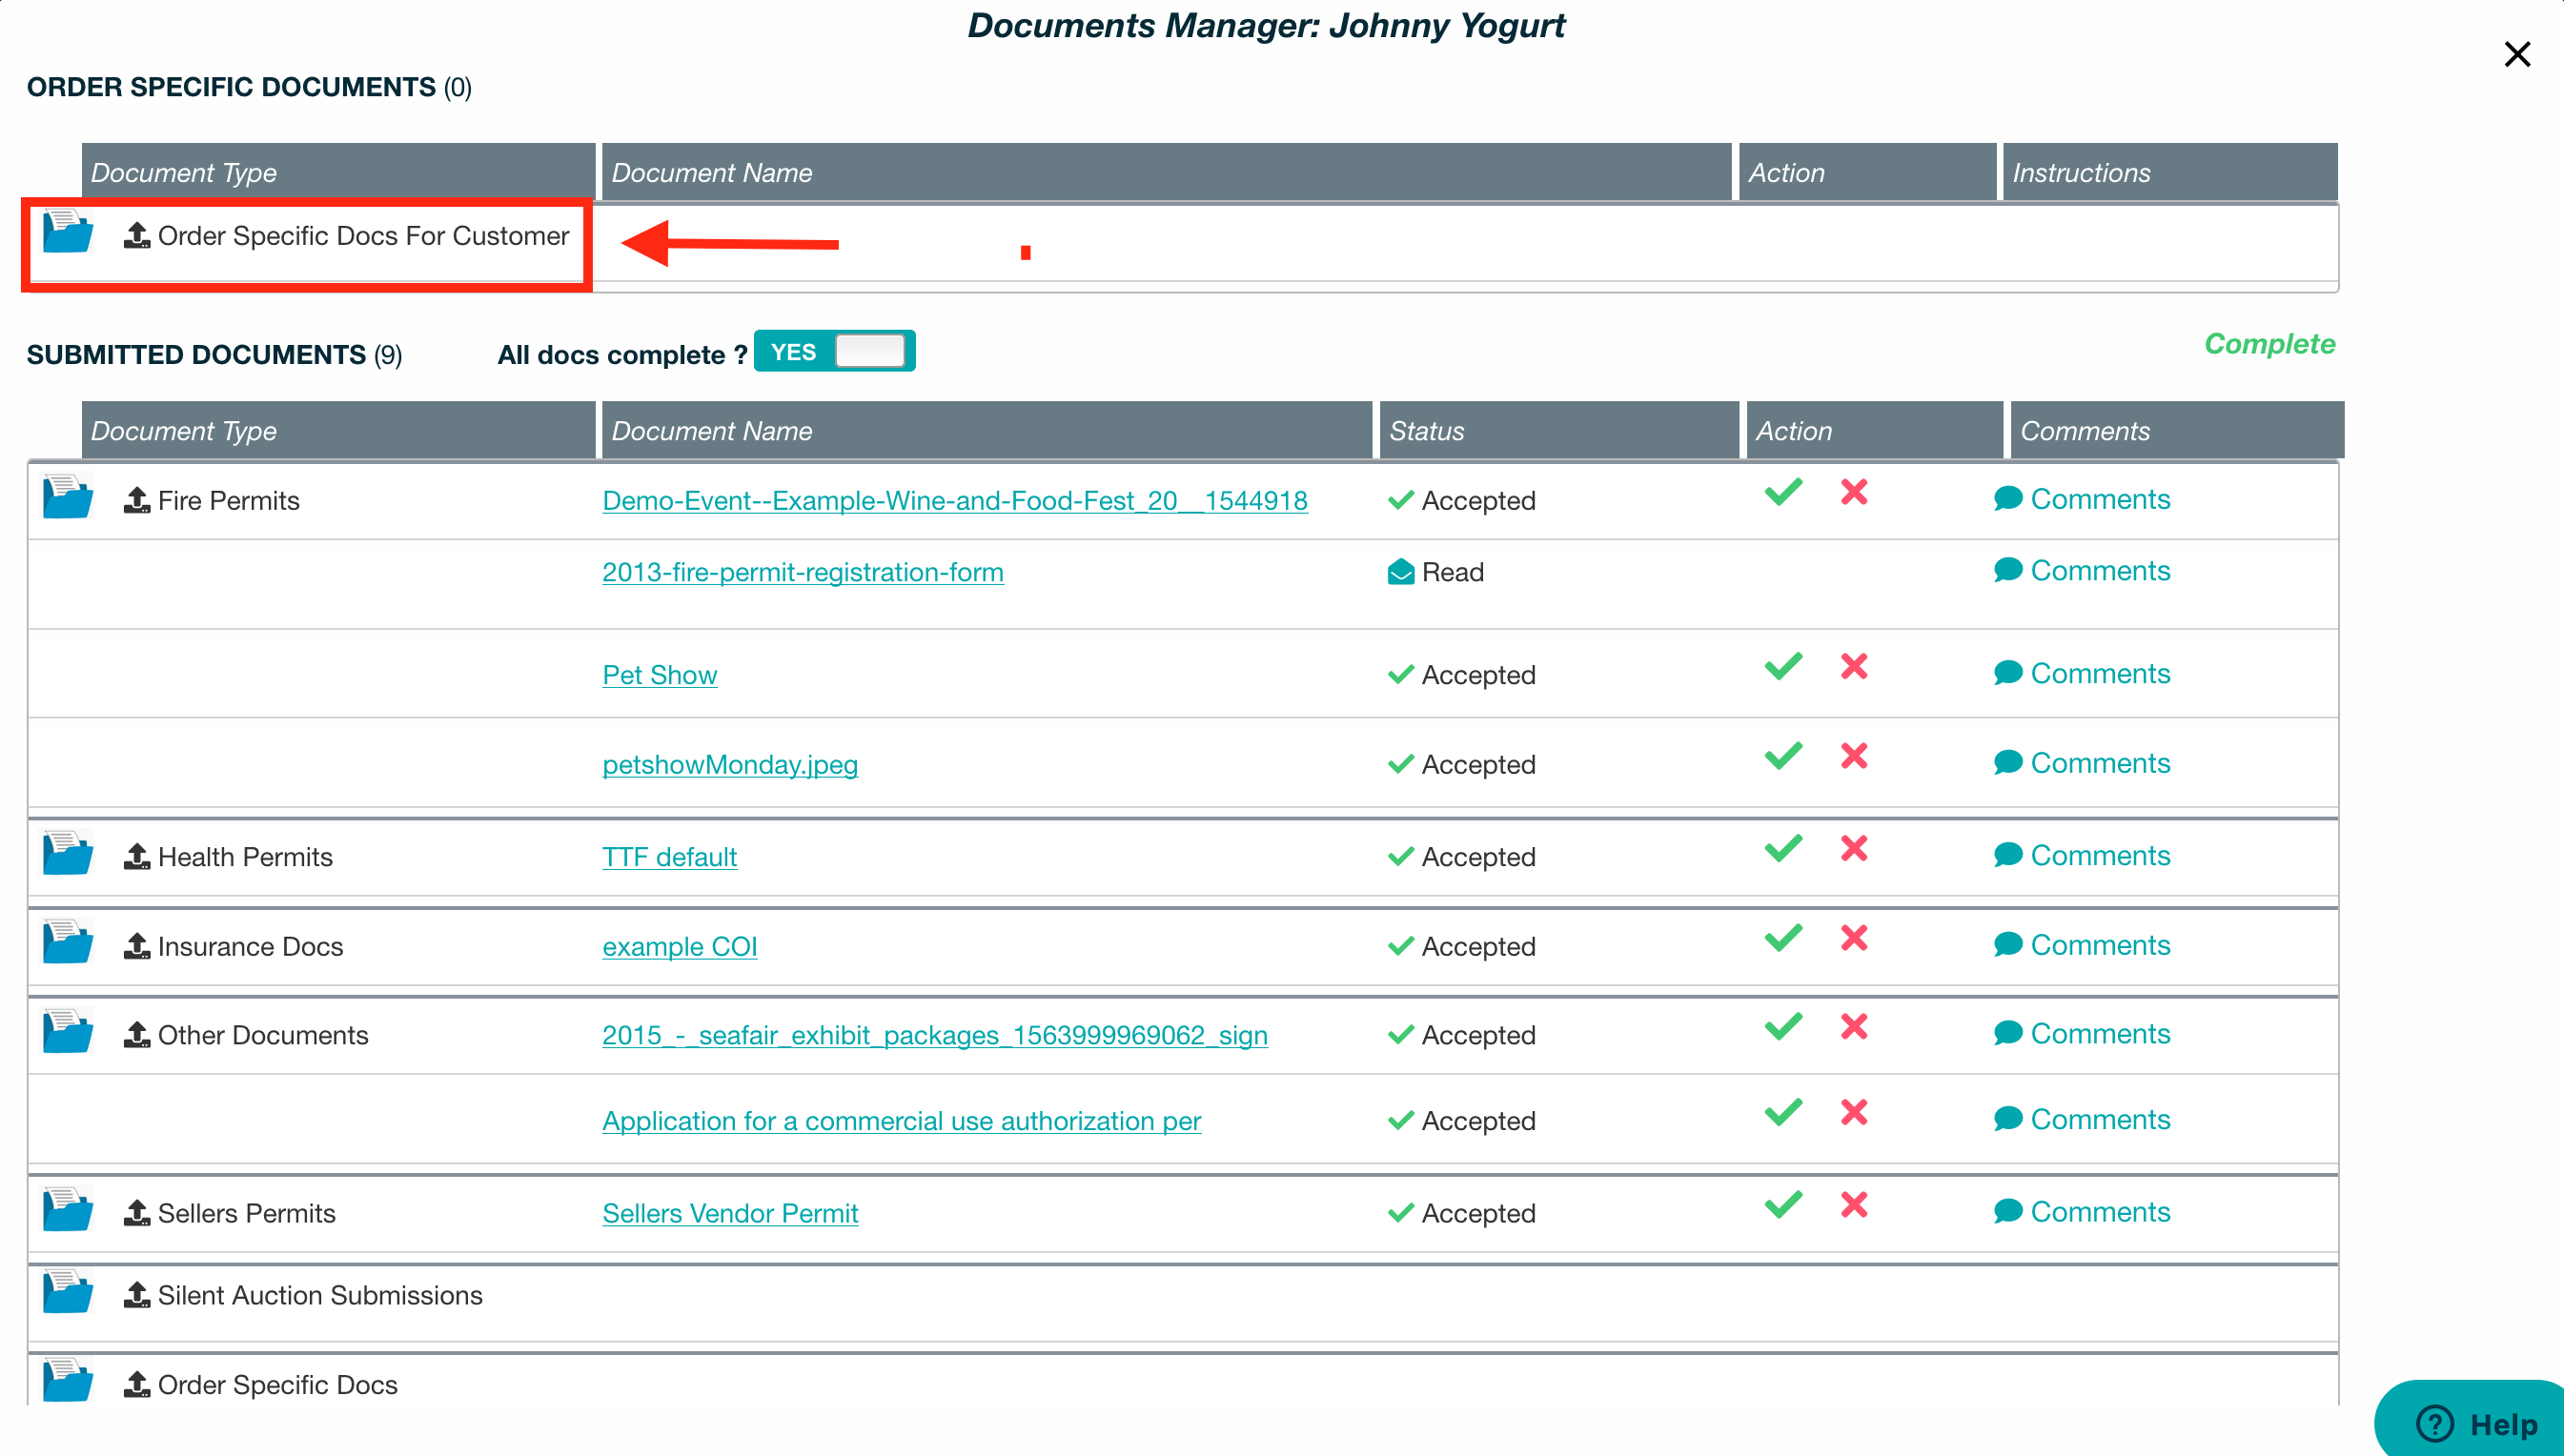2564x1456 pixels.
Task: Select the Order Specific Docs For Customer label
Action: [x=363, y=236]
